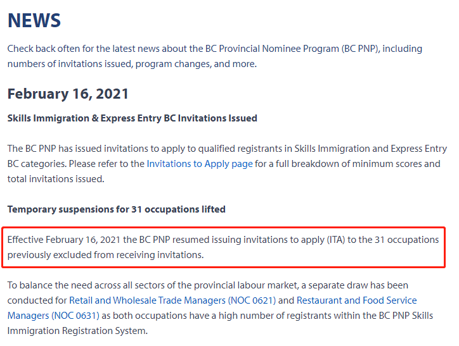The height and width of the screenshot is (346, 459).
Task: Click the February 16, 2021 date heading
Action: [68, 94]
